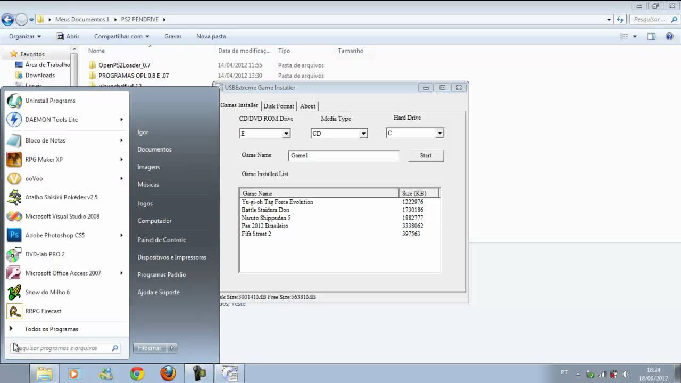Open the camcorder app on the taskbar
681x383 pixels.
pyautogui.click(x=199, y=374)
